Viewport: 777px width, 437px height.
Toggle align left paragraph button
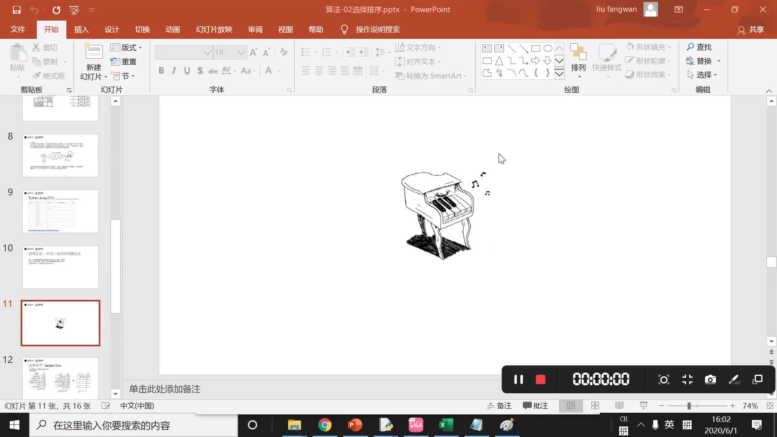point(306,71)
